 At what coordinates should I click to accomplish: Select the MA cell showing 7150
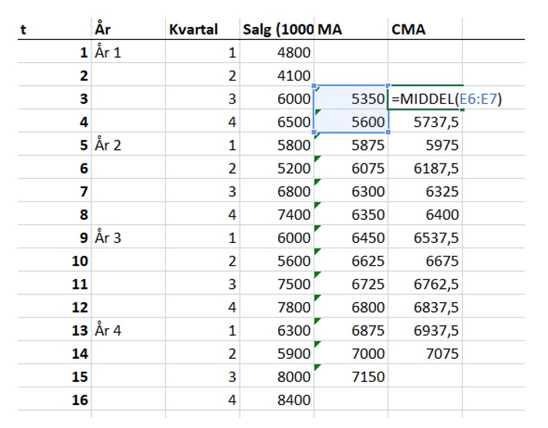351,377
